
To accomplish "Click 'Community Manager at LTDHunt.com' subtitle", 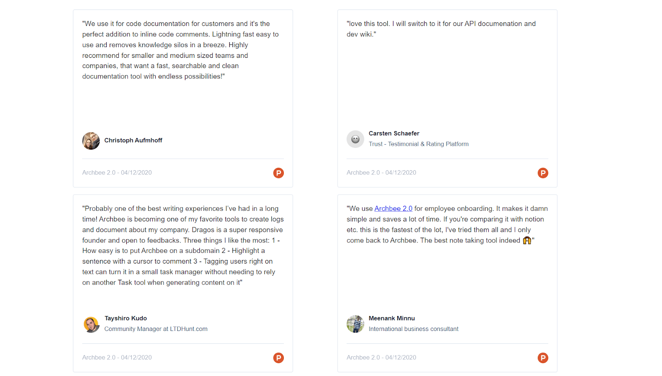I will (156, 329).
